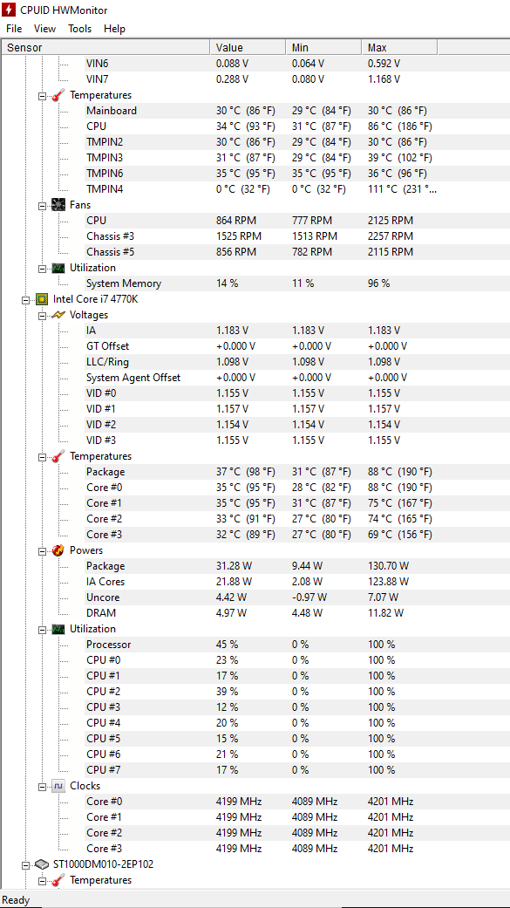Click the HWMonitor app icon in title bar
The height and width of the screenshot is (908, 510).
(x=10, y=10)
